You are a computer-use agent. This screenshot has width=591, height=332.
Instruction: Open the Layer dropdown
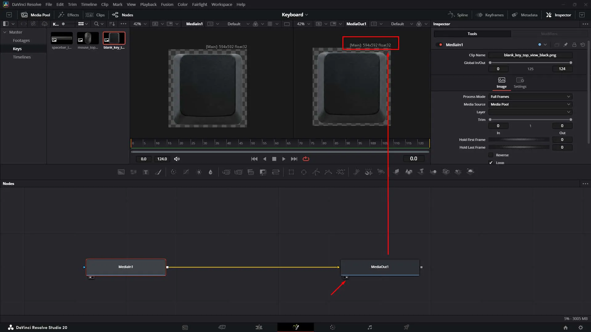(530, 112)
